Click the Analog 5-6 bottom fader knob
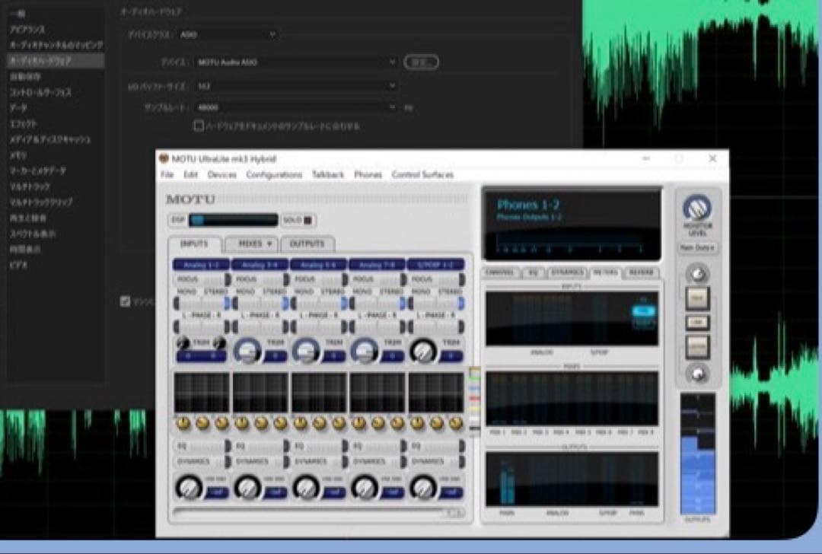Viewport: 822px width, 554px height. point(305,487)
